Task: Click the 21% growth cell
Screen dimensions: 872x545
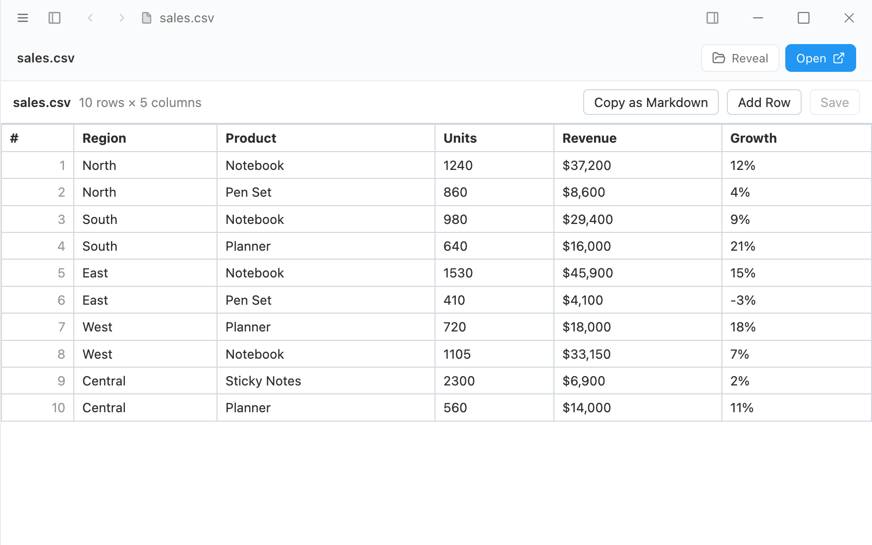Action: (797, 246)
